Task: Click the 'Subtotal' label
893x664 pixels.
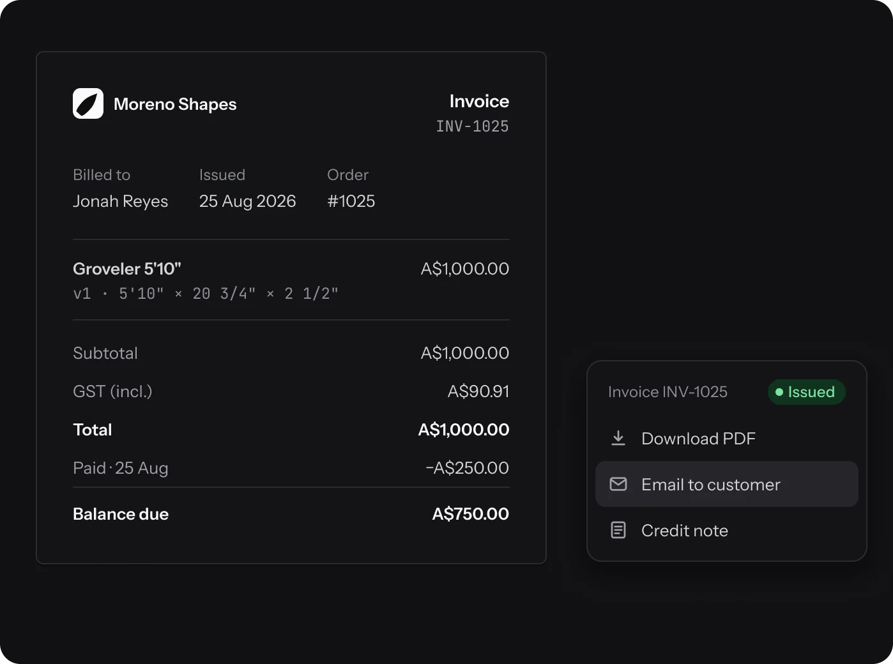Action: pos(105,353)
